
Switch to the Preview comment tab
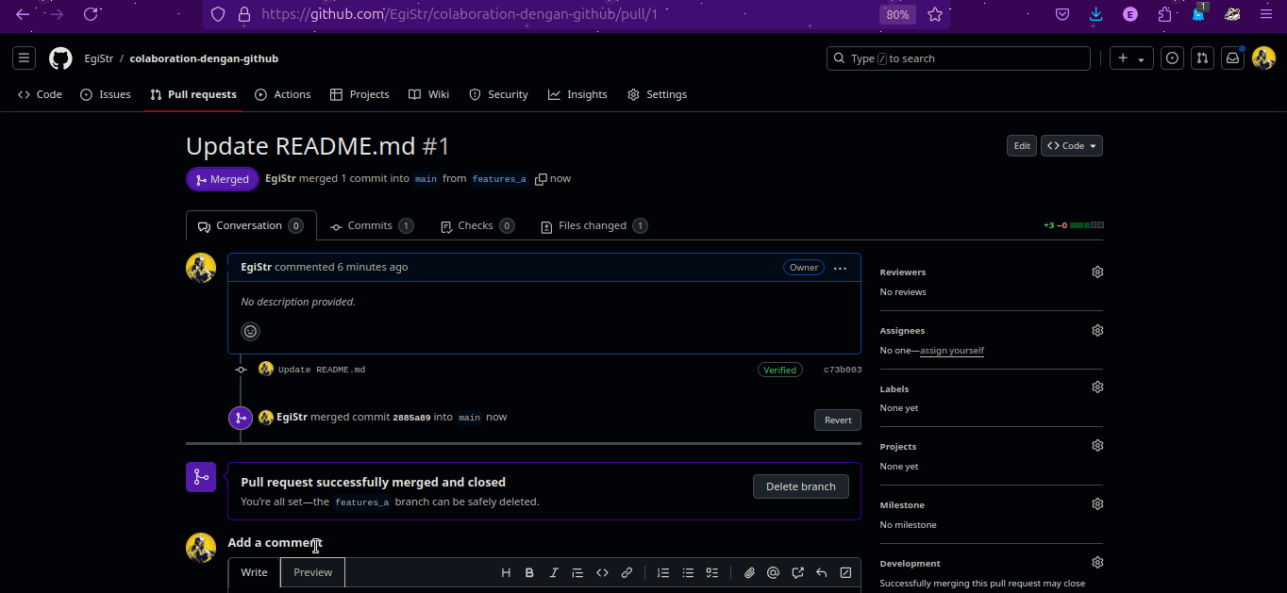click(x=312, y=572)
